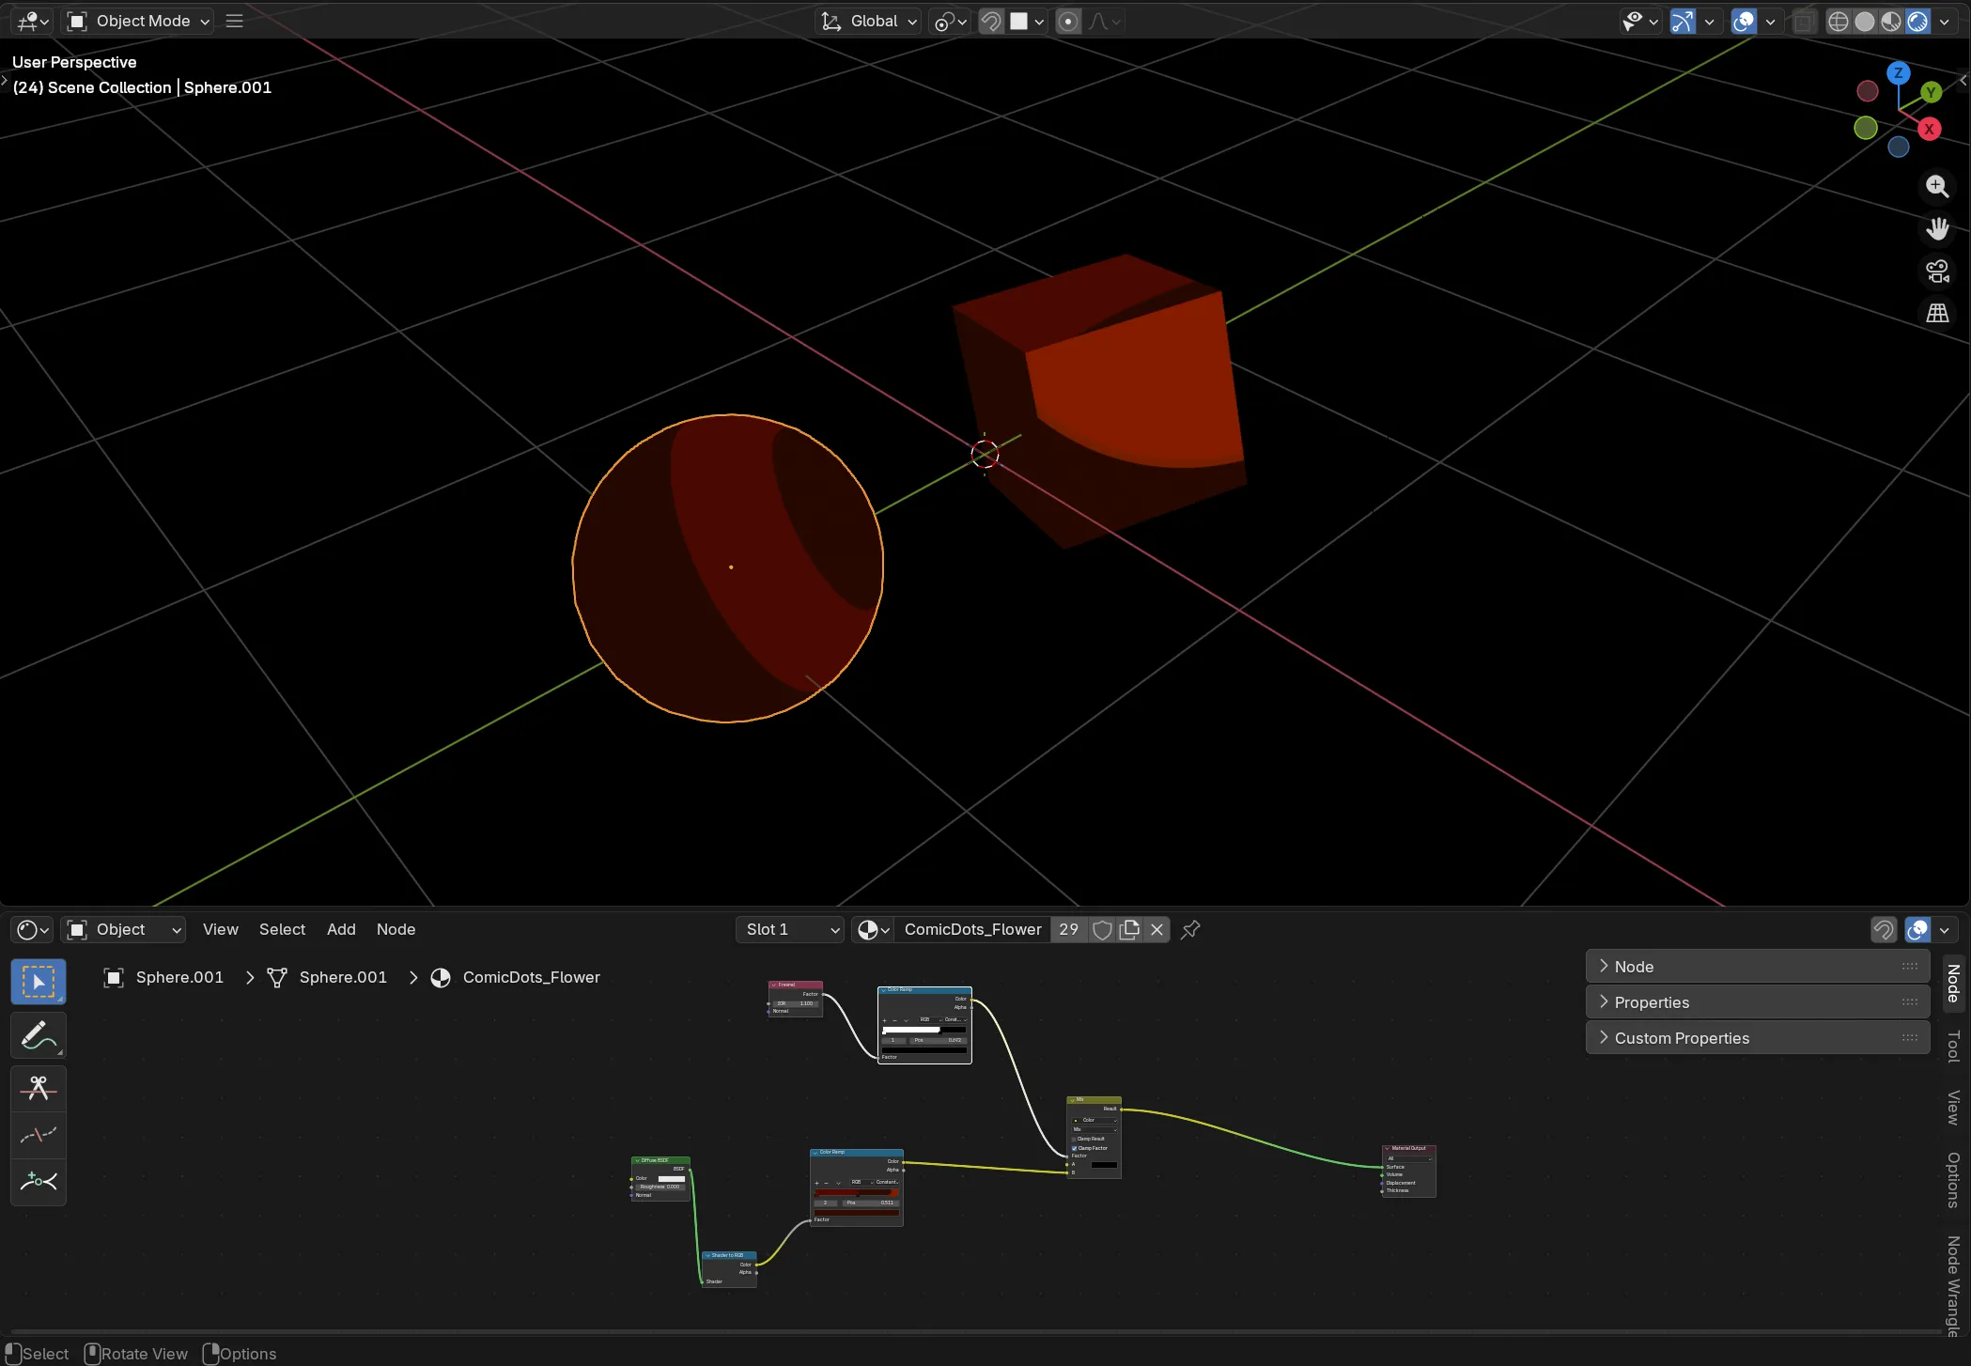Screen dimensions: 1971x1366
Task: Expand the Custom Properties panel
Action: tap(1682, 1038)
